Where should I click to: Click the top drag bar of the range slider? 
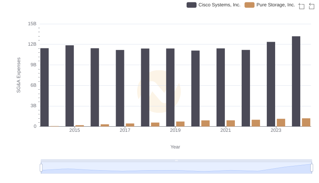[x=176, y=160]
